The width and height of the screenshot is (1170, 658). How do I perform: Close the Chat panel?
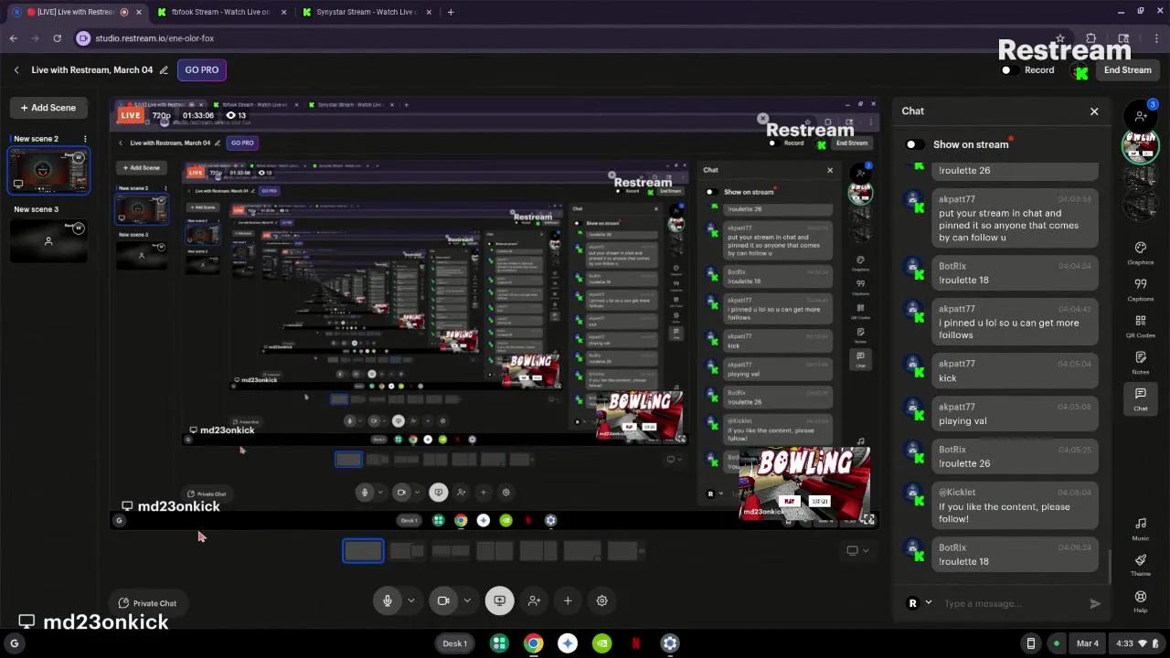click(x=1094, y=111)
